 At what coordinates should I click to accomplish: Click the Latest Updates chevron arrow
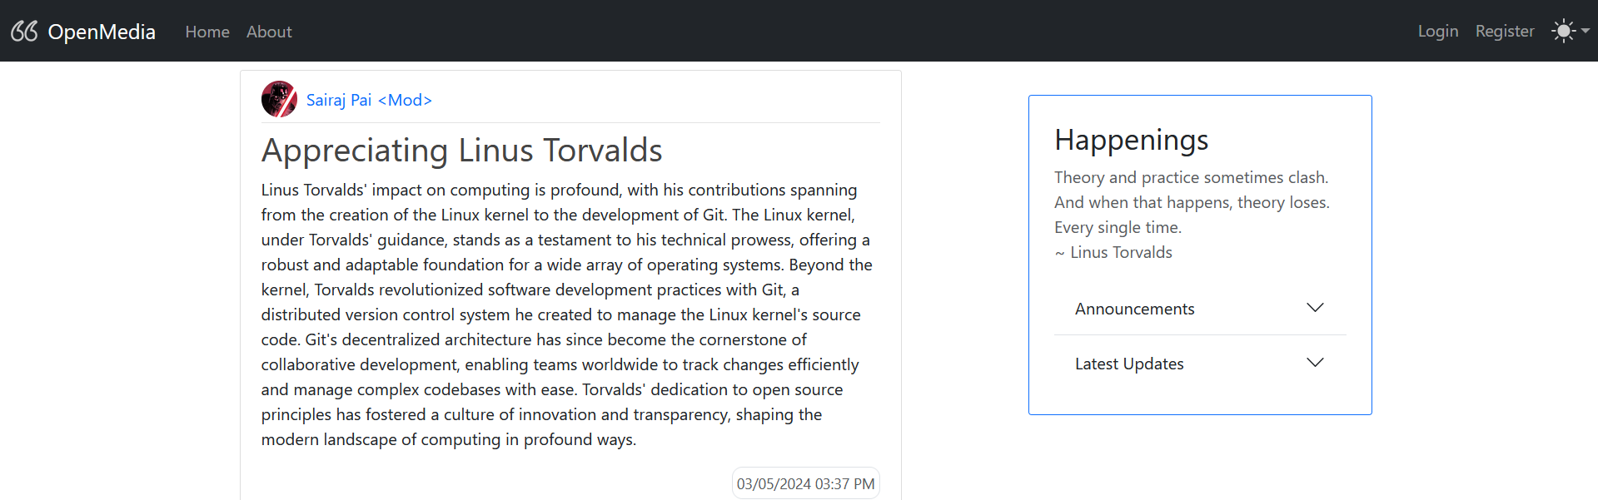pyautogui.click(x=1315, y=363)
